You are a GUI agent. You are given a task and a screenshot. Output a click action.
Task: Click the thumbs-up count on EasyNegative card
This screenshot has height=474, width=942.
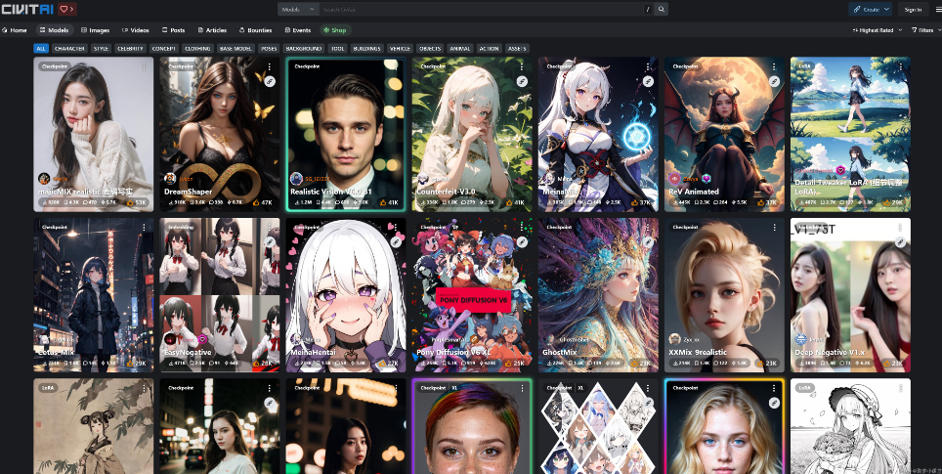(264, 364)
